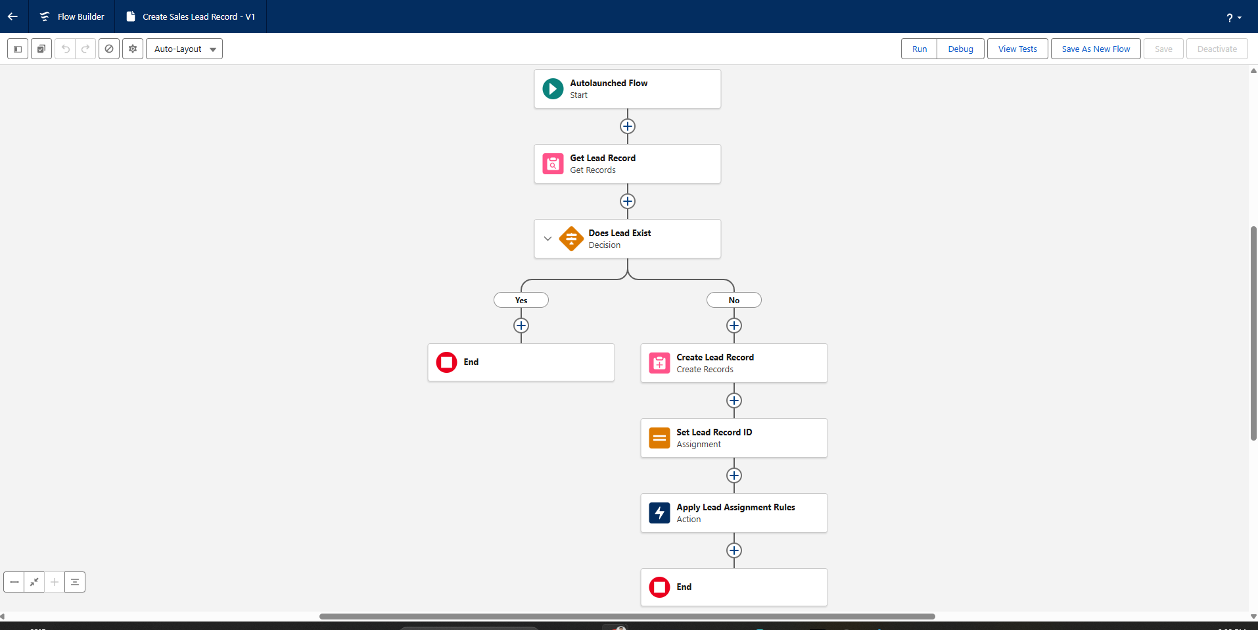Click Apply Lead Assignment Rules title text

pos(735,507)
